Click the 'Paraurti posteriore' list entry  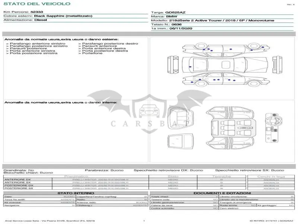coord(28,49)
